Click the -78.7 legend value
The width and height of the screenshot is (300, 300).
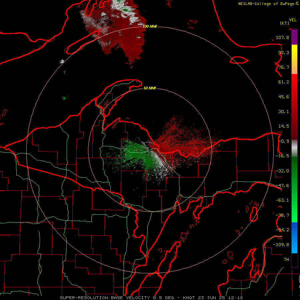coord(282,215)
